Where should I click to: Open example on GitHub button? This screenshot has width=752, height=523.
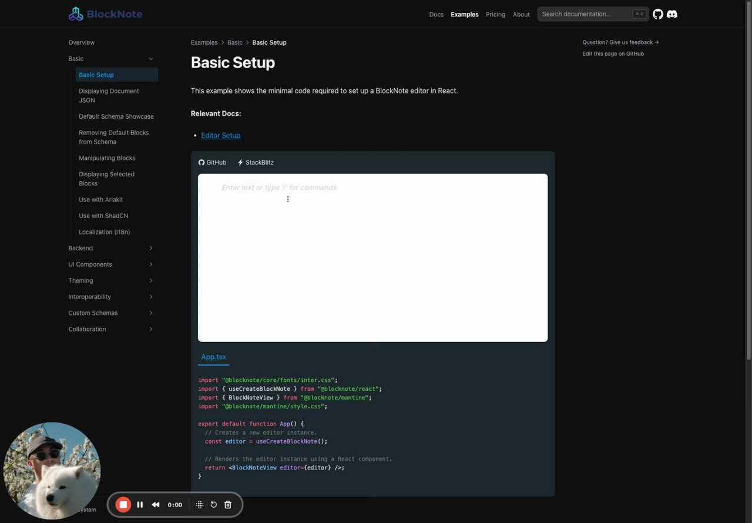212,162
